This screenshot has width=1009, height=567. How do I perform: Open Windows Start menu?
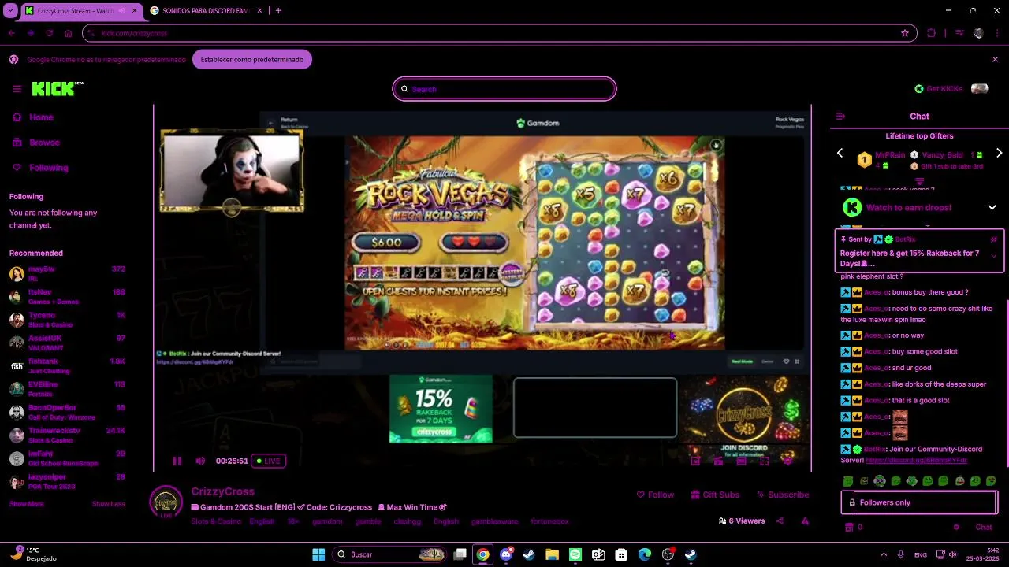click(318, 554)
